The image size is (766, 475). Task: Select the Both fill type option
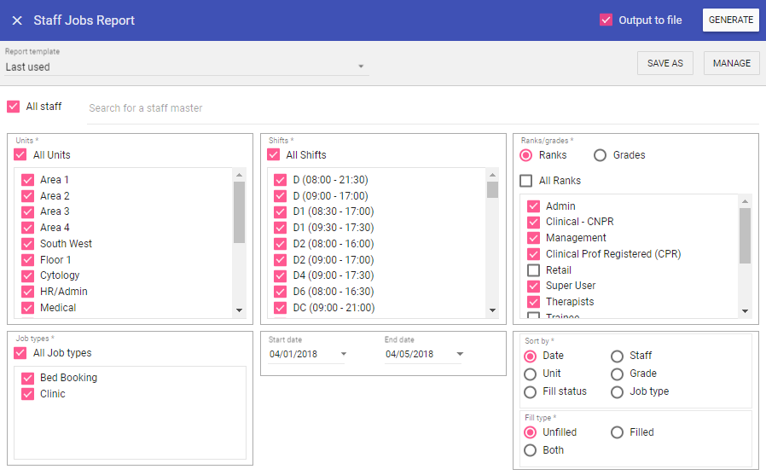coord(531,450)
